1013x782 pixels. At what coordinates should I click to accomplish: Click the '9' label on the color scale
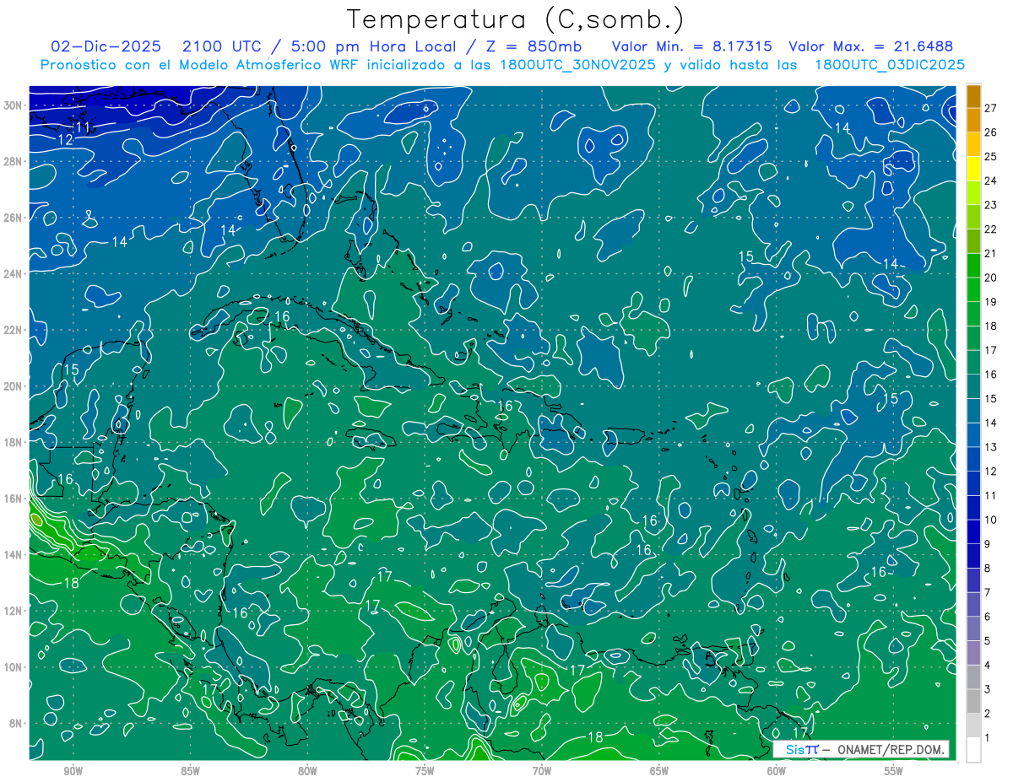(988, 544)
